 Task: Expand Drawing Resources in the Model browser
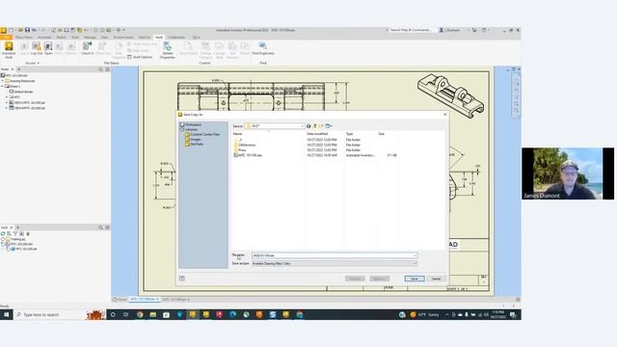(x=2, y=81)
